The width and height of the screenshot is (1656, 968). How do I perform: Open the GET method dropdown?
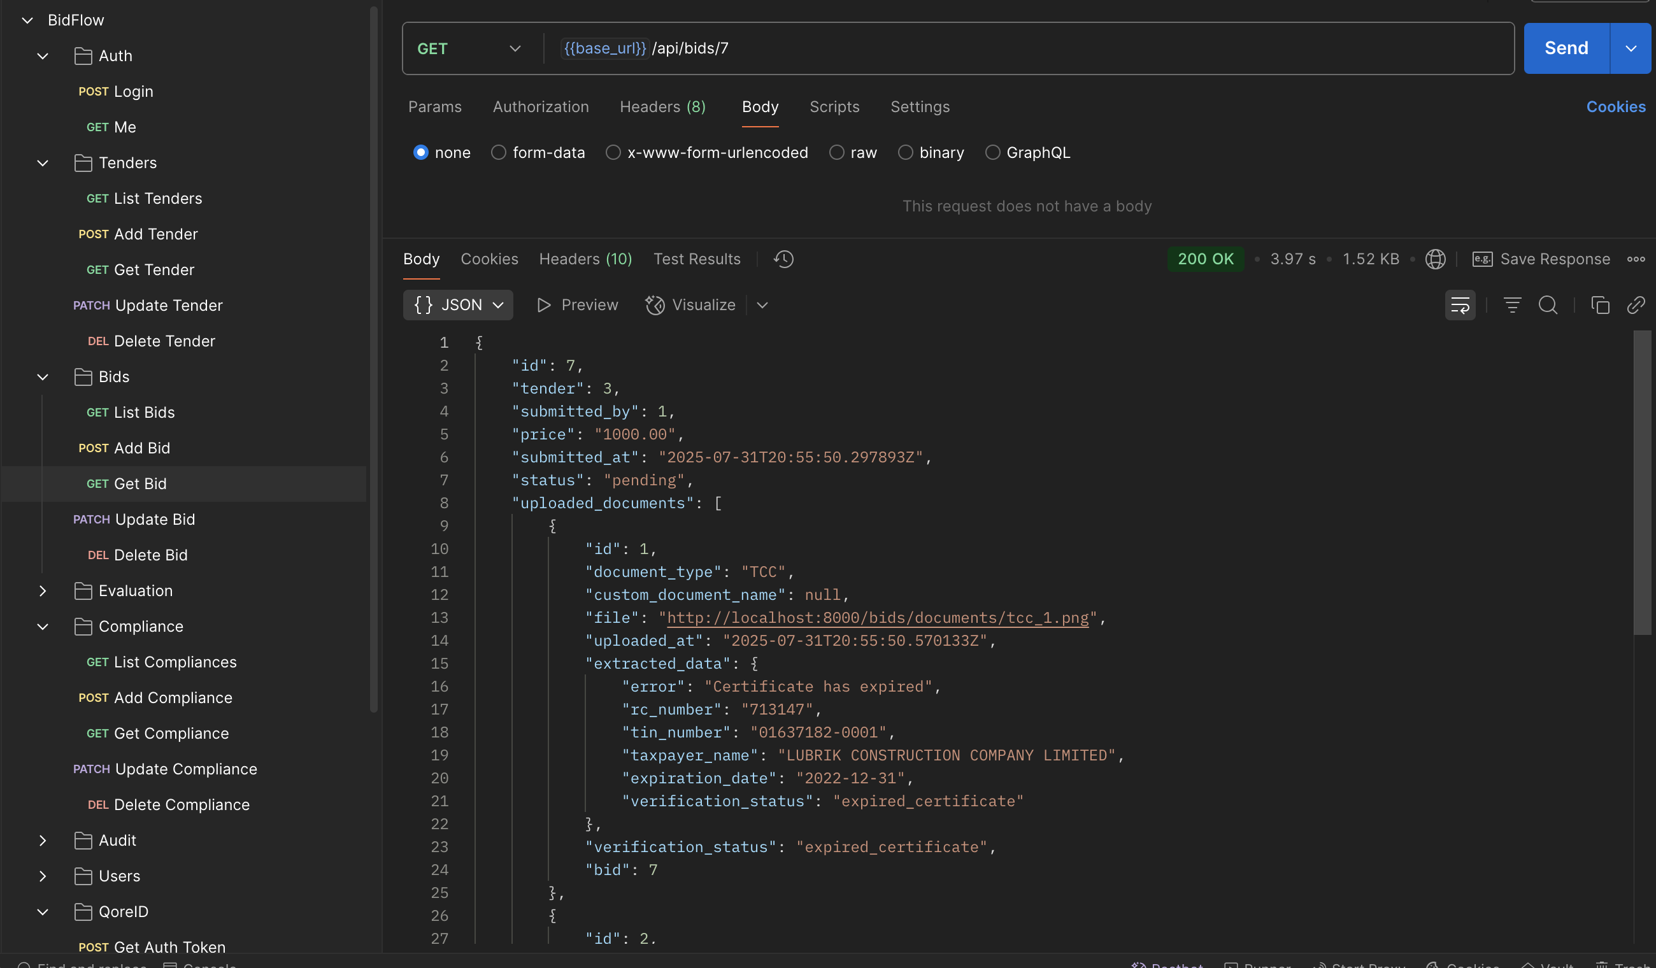click(469, 48)
